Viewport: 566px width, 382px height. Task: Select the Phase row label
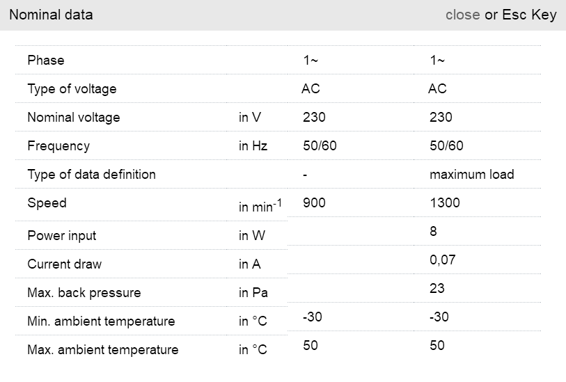[46, 61]
